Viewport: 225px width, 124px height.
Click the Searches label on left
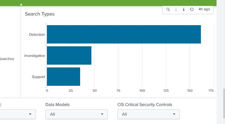(x=7, y=59)
